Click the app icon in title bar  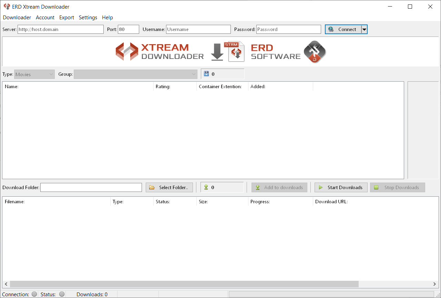(7, 7)
